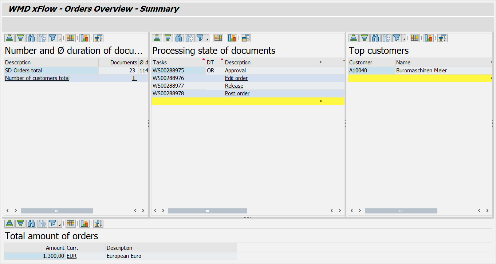Sort ascending in the document duration panel
This screenshot has width=496, height=264.
(9, 38)
